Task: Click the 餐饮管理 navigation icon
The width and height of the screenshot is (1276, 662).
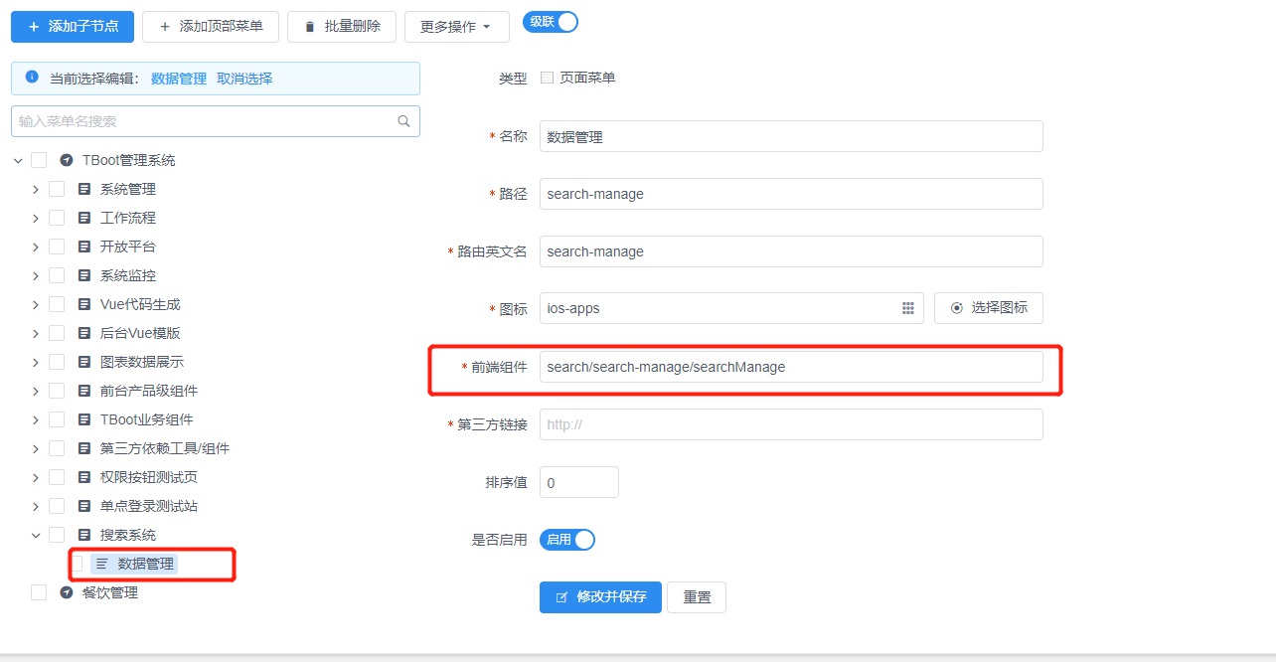Action: (x=67, y=592)
